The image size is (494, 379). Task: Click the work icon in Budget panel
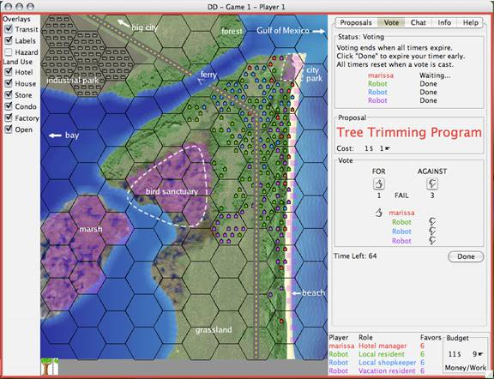480,354
